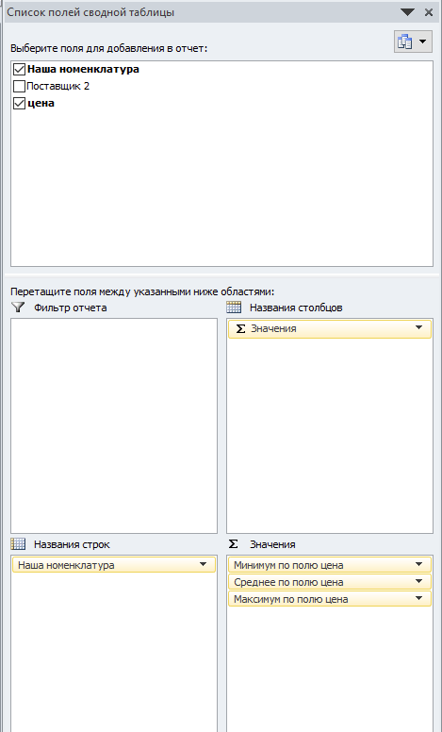Click the funnel icon next to 'Фильтр отчета'
Screen dimensions: 442x732
[18, 308]
